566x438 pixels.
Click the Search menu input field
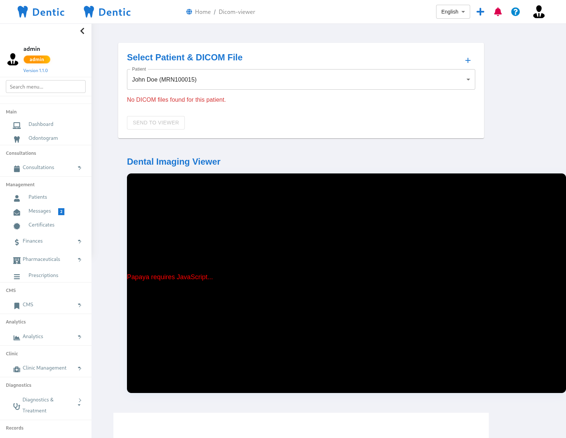[x=46, y=87]
